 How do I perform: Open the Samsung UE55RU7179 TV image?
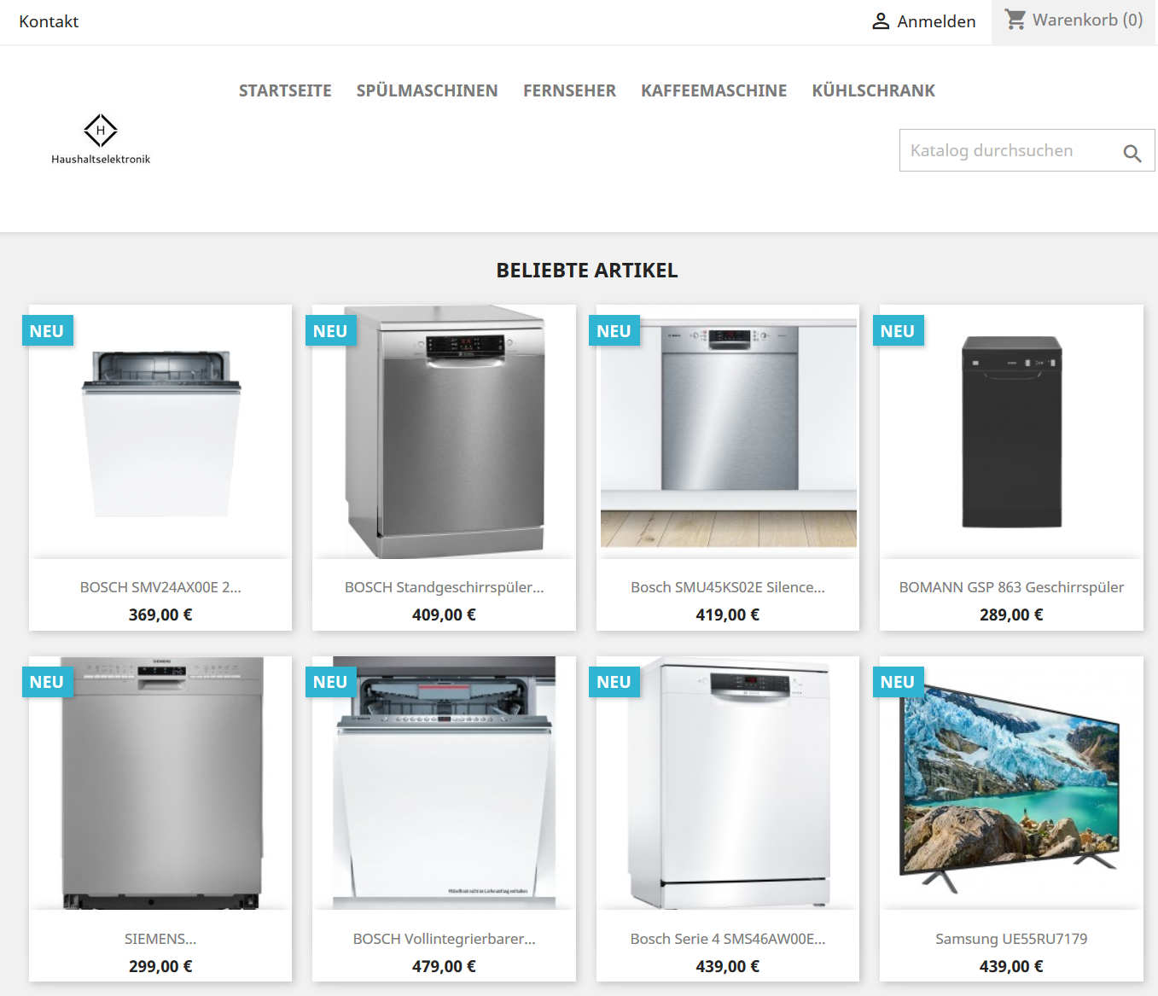1011,783
